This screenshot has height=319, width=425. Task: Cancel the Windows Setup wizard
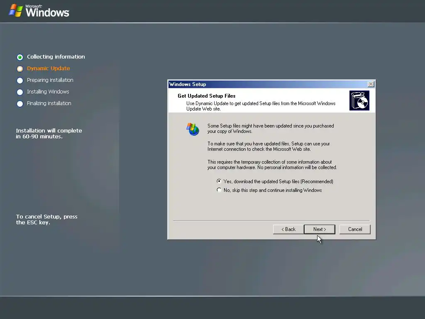355,229
